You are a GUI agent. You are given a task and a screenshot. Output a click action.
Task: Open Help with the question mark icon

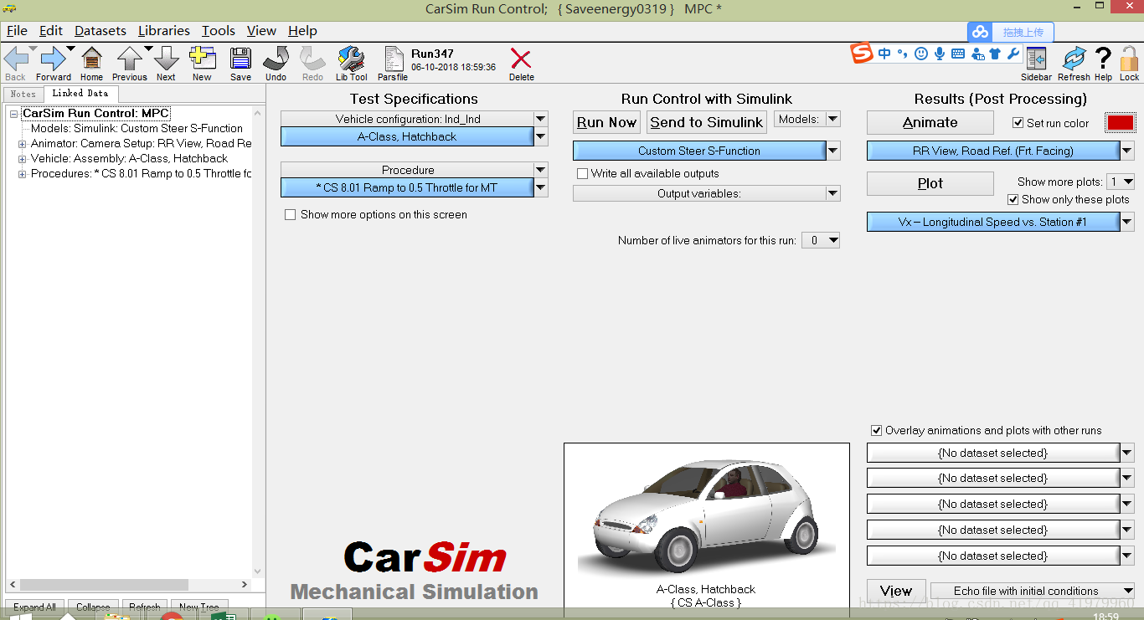(1104, 59)
